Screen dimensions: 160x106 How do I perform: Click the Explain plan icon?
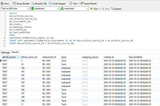click(x=112, y=9)
